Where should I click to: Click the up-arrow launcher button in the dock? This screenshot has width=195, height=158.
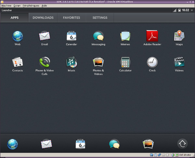point(182,144)
